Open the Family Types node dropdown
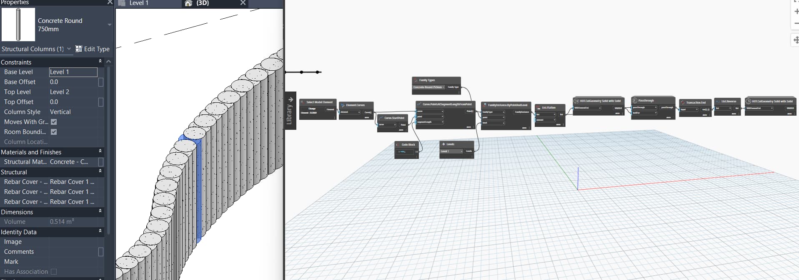 pos(429,87)
